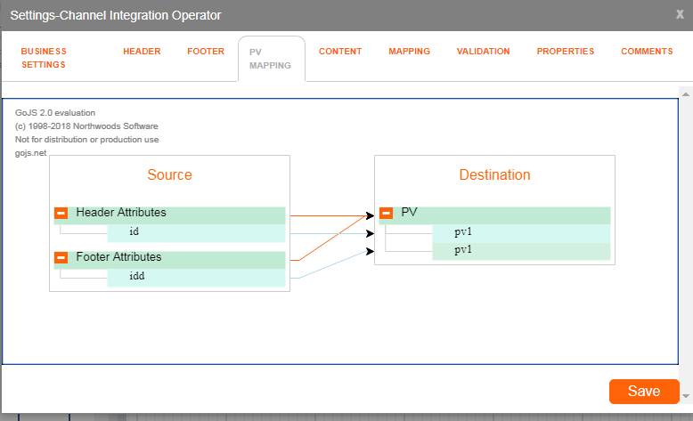Open the Business Settings tab
The height and width of the screenshot is (421, 693).
[44, 58]
